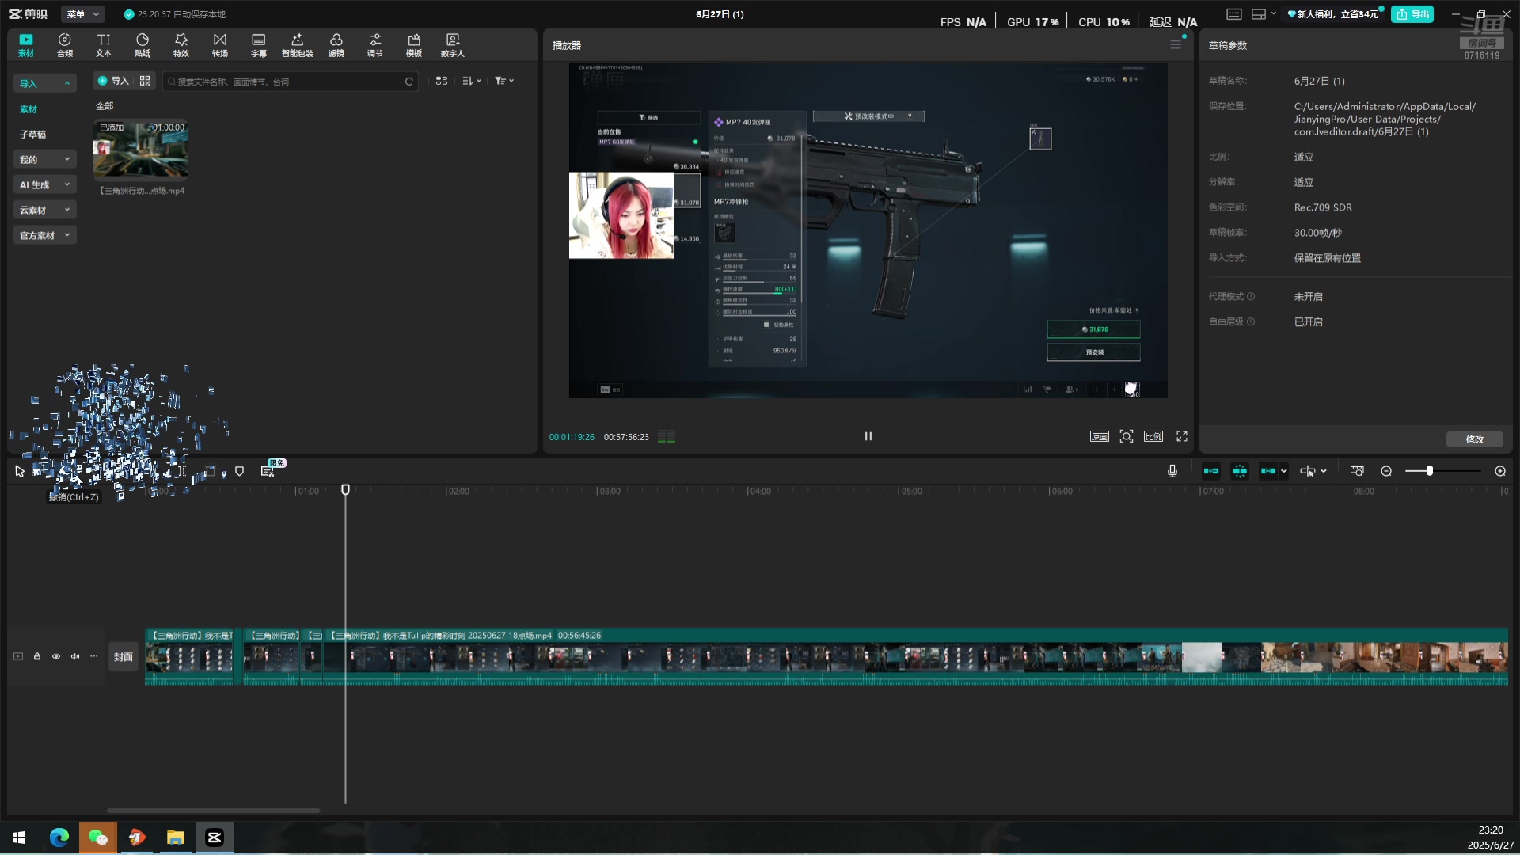Open the 菜单 menu dropdown
This screenshot has height=855, width=1520.
click(x=82, y=14)
